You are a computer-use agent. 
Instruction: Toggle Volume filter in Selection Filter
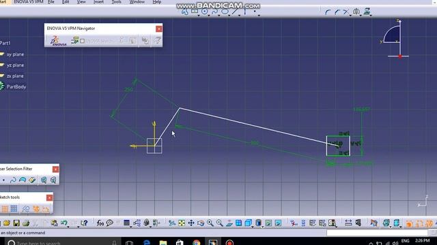[32, 180]
